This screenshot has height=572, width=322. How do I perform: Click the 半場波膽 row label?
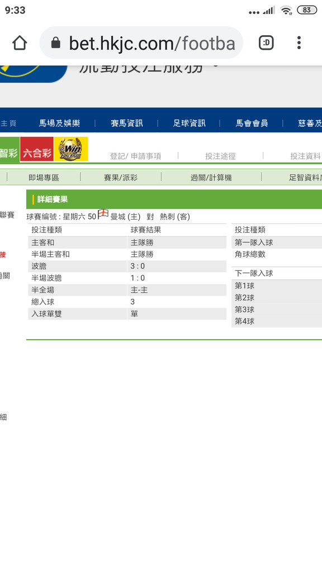point(46,278)
